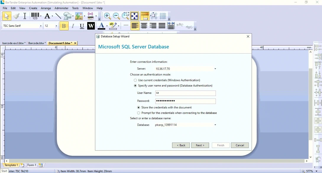Click Next in Database Setup Wizard
The image size is (322, 173).
tap(200, 145)
